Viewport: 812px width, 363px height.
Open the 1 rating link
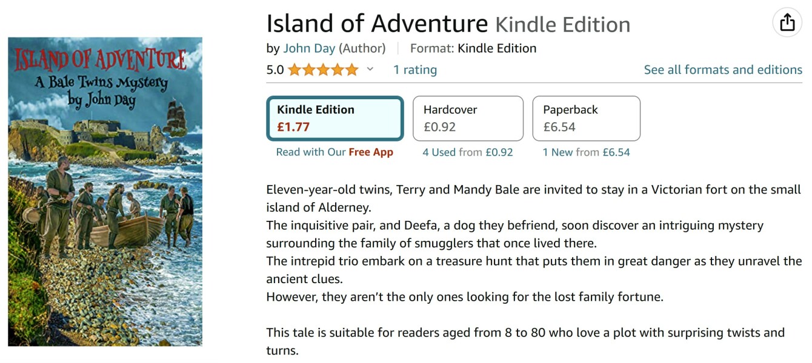point(414,70)
